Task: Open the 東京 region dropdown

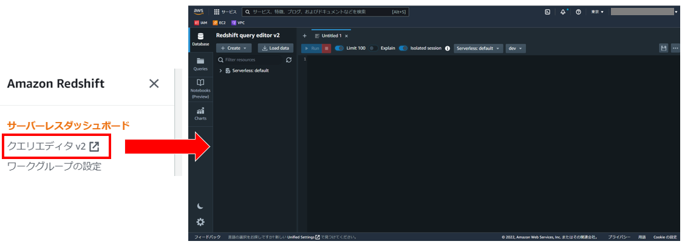Action: (597, 12)
